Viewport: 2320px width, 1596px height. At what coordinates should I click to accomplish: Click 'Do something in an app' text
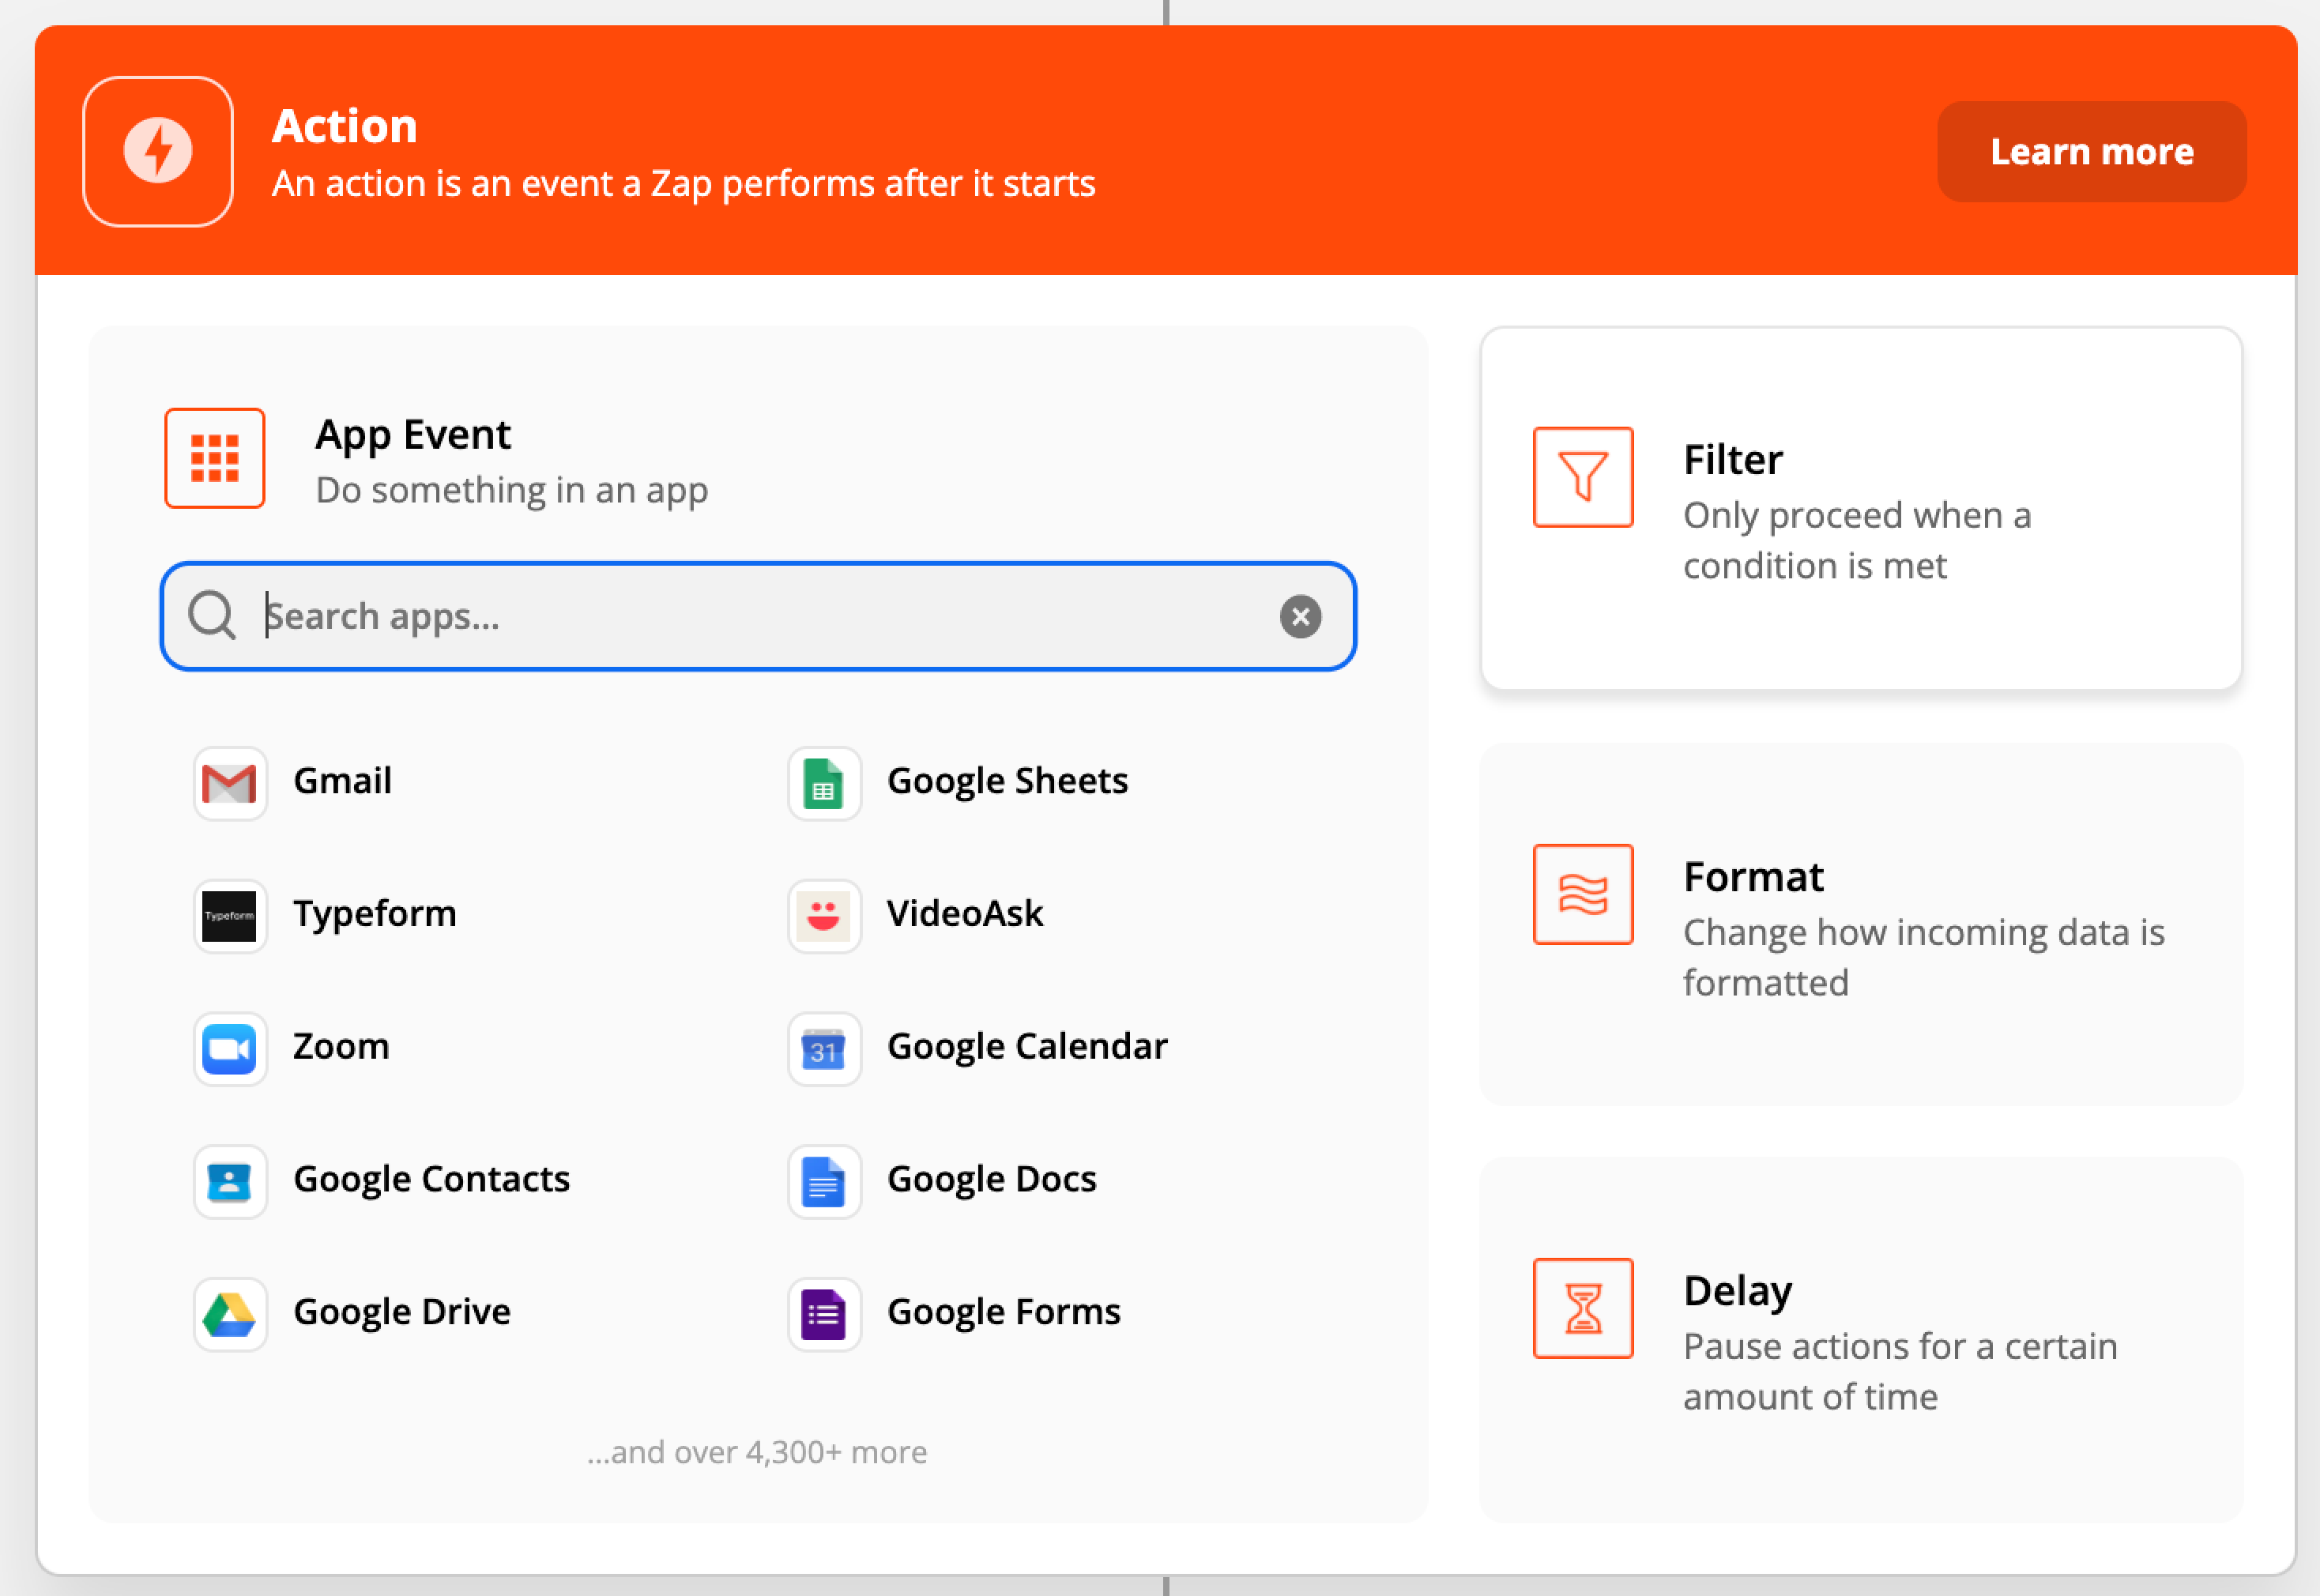coord(512,491)
